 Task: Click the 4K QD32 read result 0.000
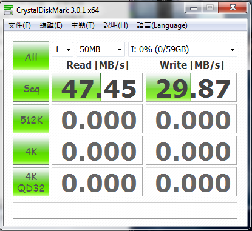coord(97,182)
